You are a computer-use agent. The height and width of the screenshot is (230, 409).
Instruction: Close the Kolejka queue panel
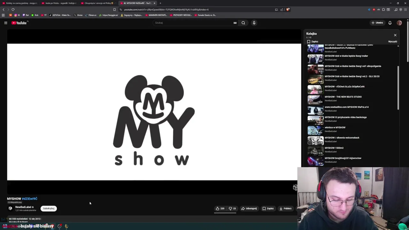tap(395, 35)
